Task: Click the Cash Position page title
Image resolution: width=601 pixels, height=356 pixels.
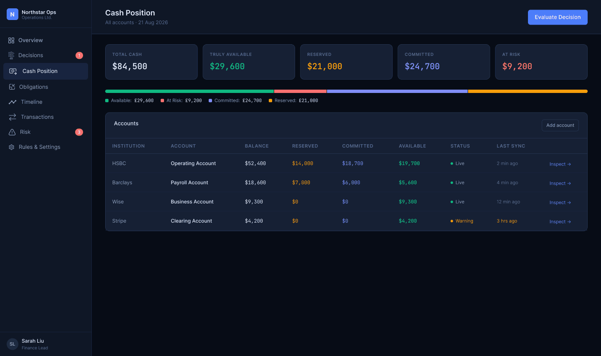Action: tap(130, 13)
